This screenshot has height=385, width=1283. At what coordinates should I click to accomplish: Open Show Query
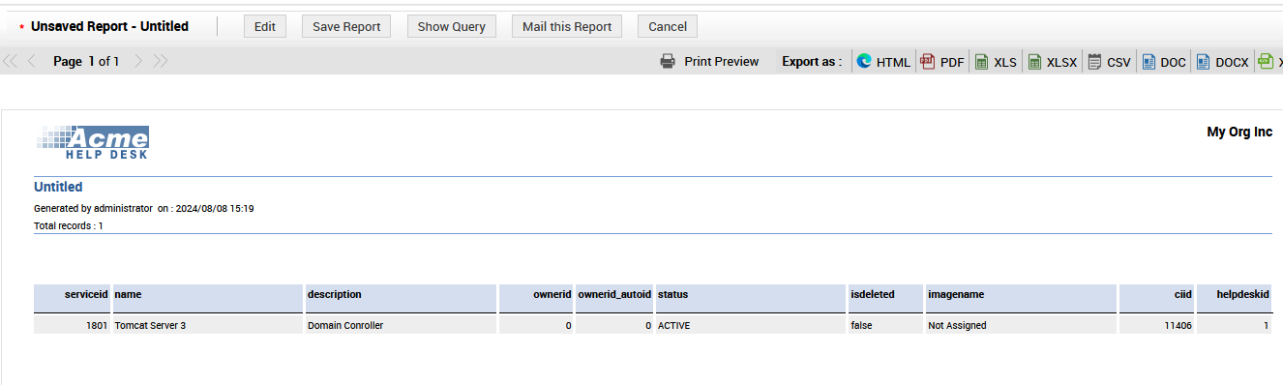click(452, 26)
